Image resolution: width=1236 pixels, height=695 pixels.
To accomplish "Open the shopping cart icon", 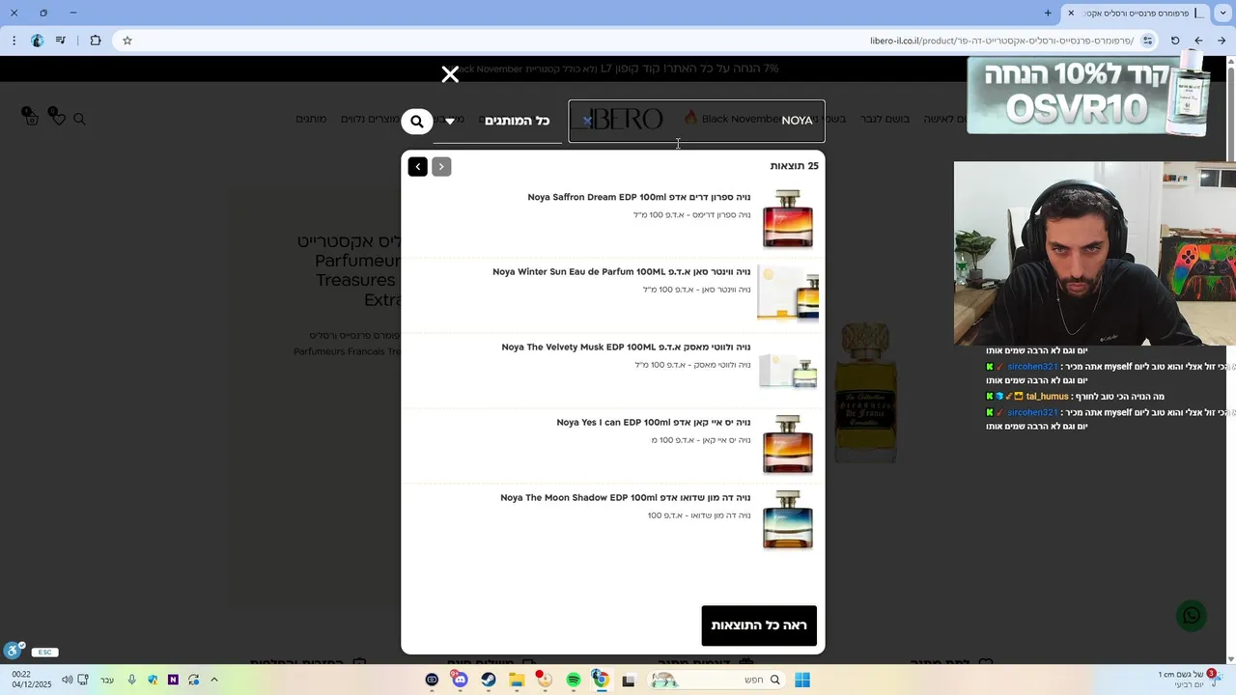I will 31,118.
